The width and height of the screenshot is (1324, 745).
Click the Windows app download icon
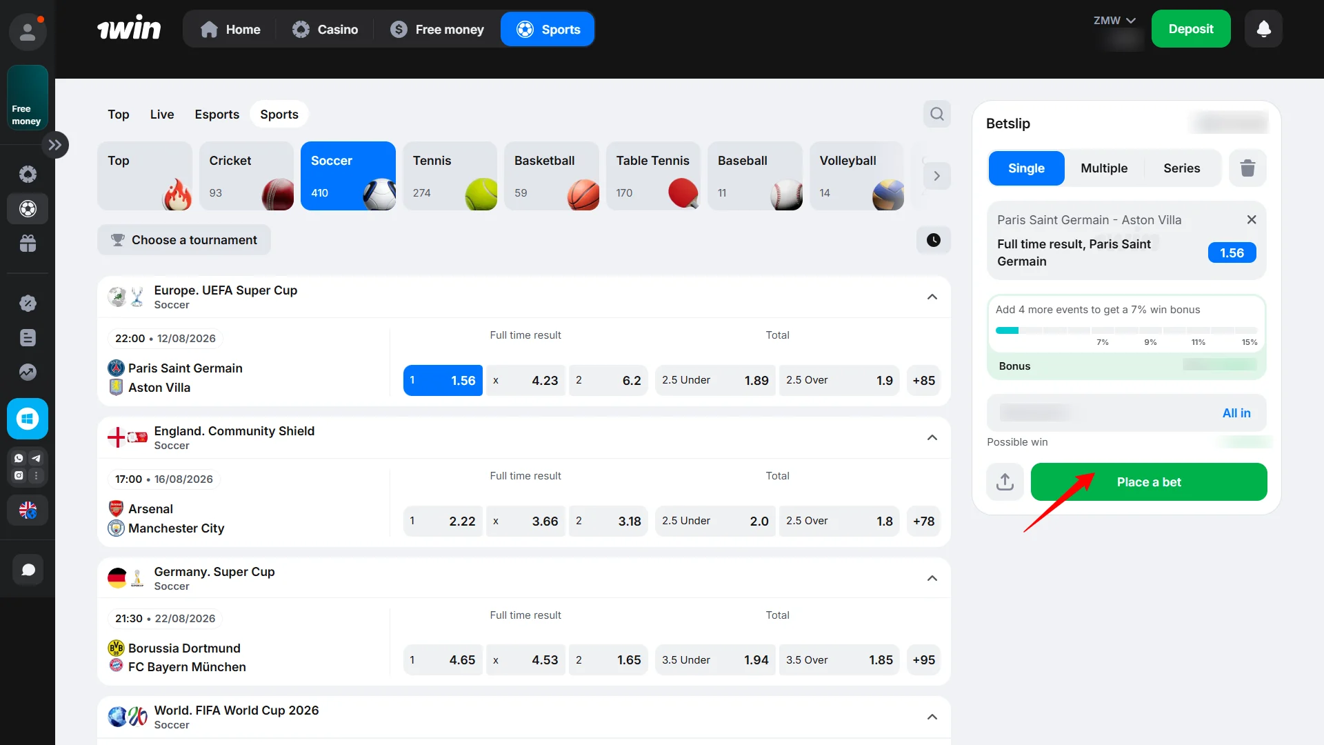pos(28,419)
